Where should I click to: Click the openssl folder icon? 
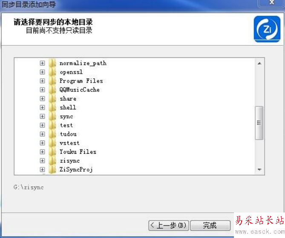52,72
